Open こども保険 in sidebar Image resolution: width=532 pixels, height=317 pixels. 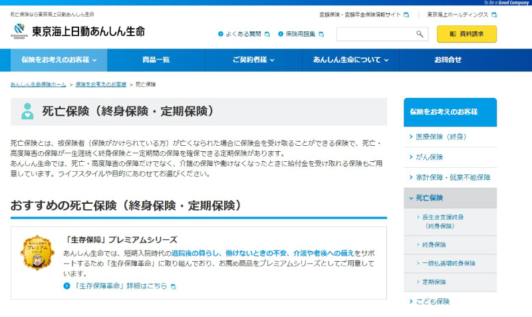[450, 302]
